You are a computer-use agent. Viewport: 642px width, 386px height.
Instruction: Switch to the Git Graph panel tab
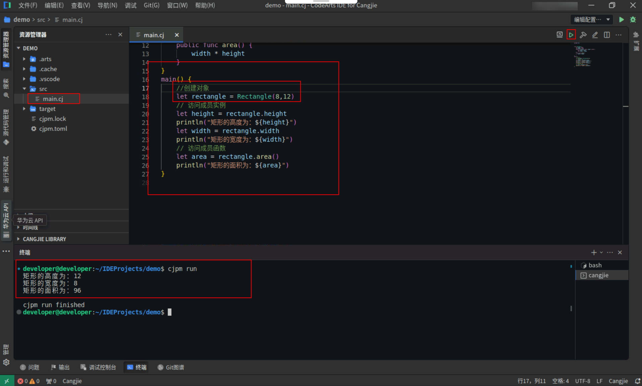[171, 367]
